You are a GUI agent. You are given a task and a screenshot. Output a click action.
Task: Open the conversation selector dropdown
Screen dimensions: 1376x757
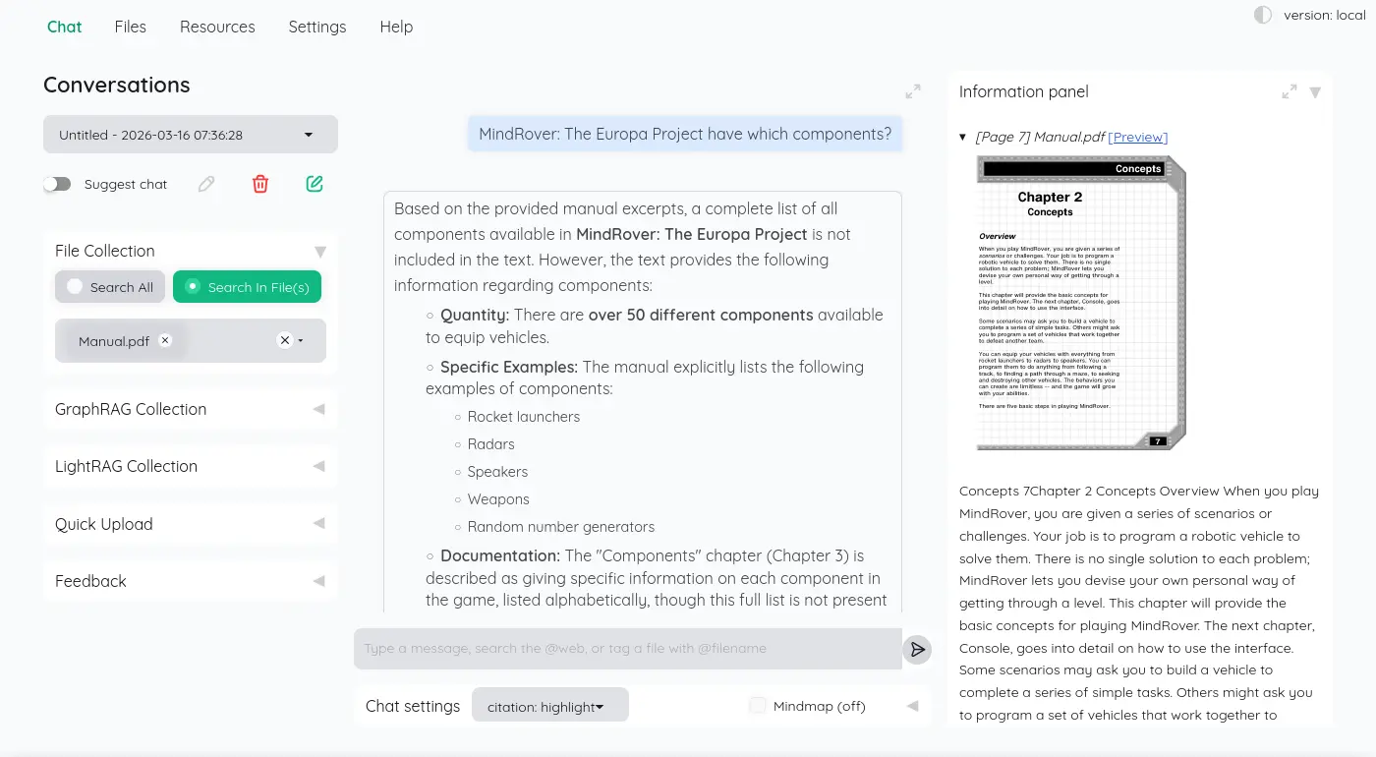click(191, 135)
